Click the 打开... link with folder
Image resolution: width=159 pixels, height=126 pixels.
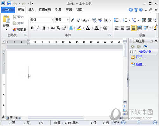coord(138,57)
